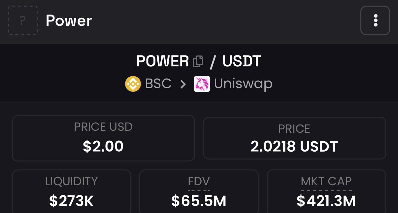Select the USDT quote token symbol
This screenshot has width=398, height=213.
[x=242, y=61]
